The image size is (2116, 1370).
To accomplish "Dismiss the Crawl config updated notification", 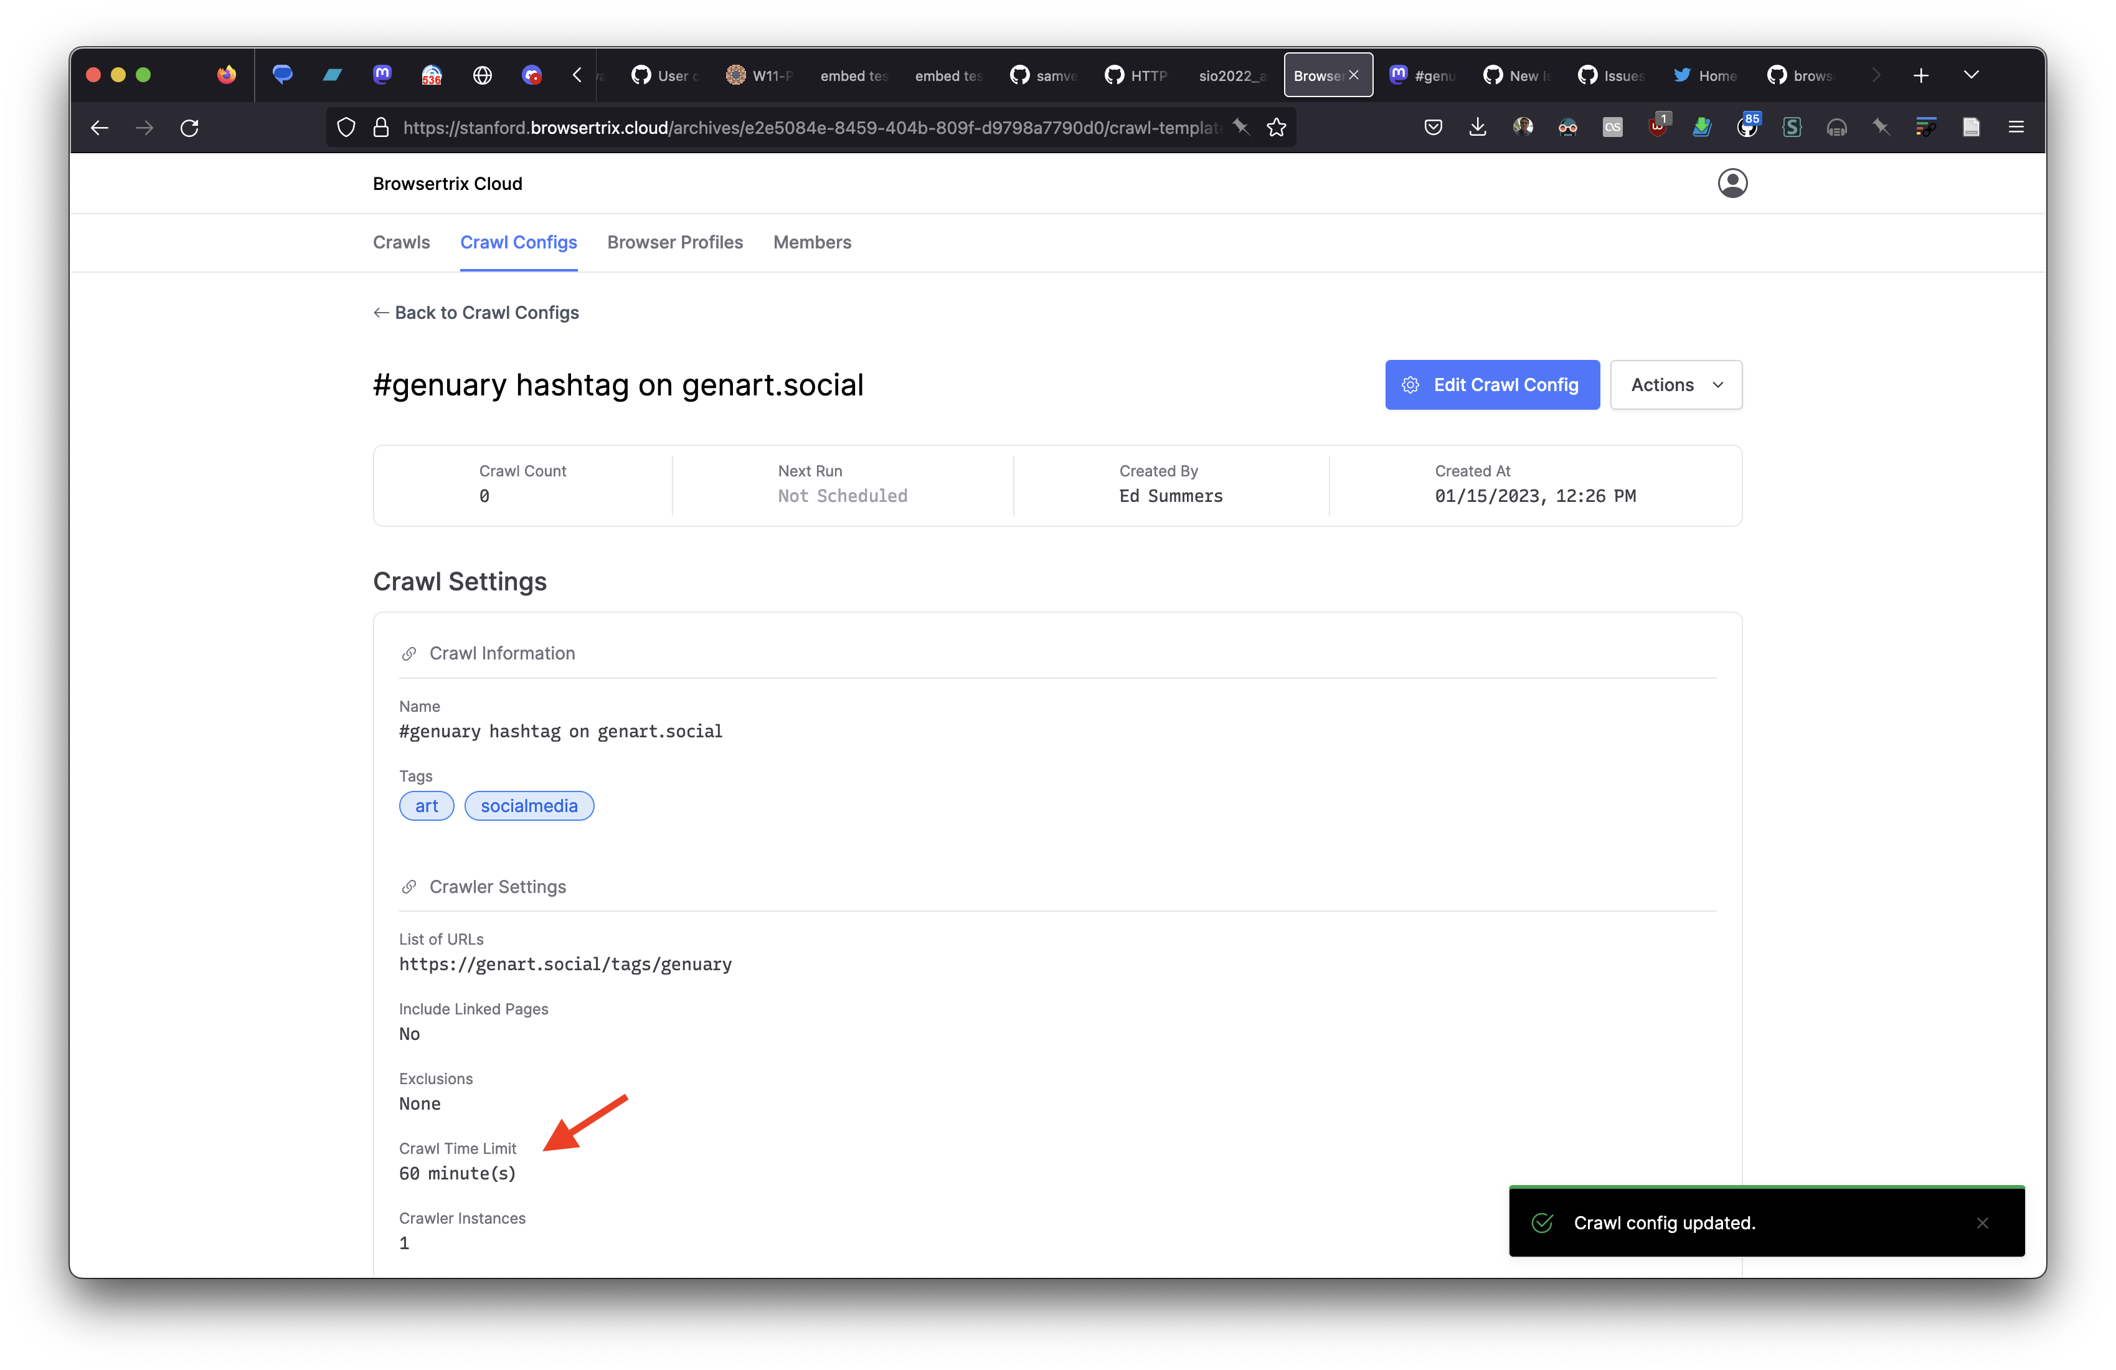I will 1983,1222.
